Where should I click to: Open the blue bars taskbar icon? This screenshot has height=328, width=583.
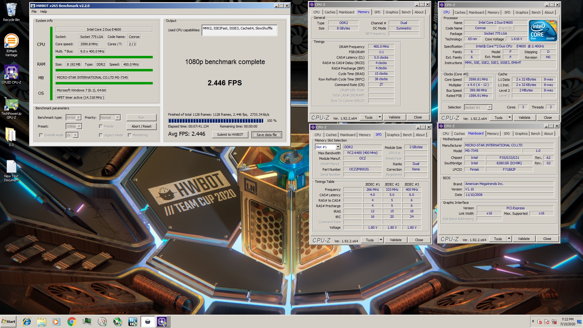pos(133,322)
